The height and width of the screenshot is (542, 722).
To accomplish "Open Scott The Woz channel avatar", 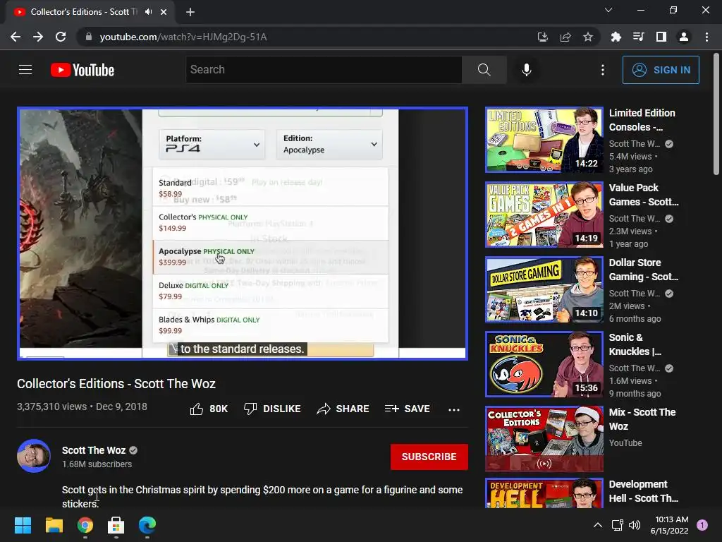I will pos(34,456).
